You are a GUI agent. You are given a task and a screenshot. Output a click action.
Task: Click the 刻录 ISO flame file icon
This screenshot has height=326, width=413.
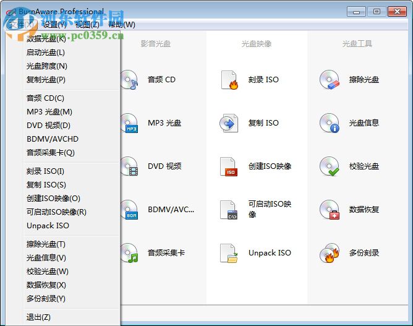coord(229,80)
